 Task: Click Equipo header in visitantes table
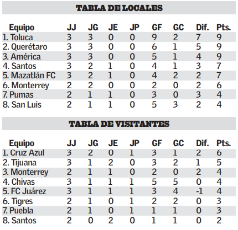click(22, 143)
